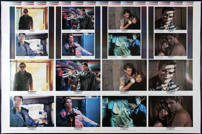Open small card of man in gray jacket by window
The image size is (202, 134).
click(32, 44)
